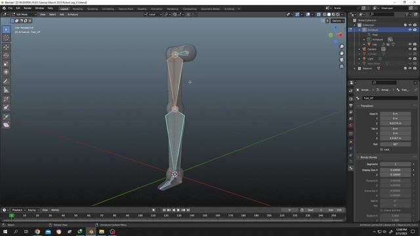The image size is (420, 236).
Task: Open the Window menu
Action: coord(39,9)
